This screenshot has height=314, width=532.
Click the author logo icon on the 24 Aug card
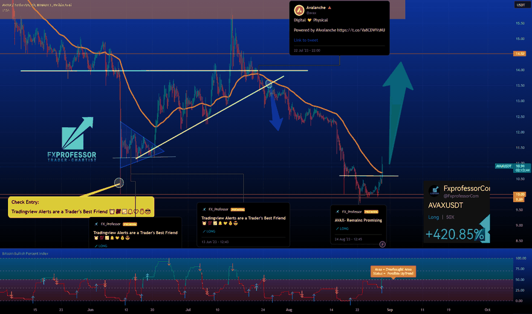tap(337, 212)
